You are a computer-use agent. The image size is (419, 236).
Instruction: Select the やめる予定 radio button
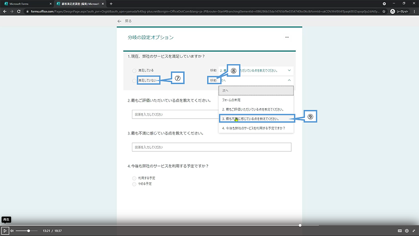[x=134, y=184]
